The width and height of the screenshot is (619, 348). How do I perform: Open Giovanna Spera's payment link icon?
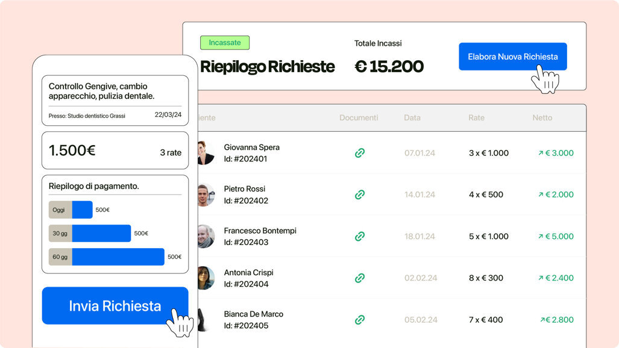360,153
